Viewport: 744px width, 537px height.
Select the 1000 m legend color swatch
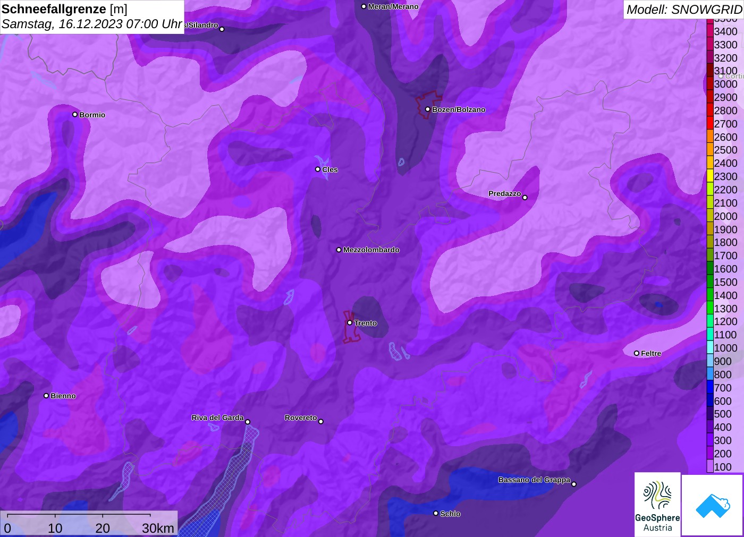[x=710, y=347]
